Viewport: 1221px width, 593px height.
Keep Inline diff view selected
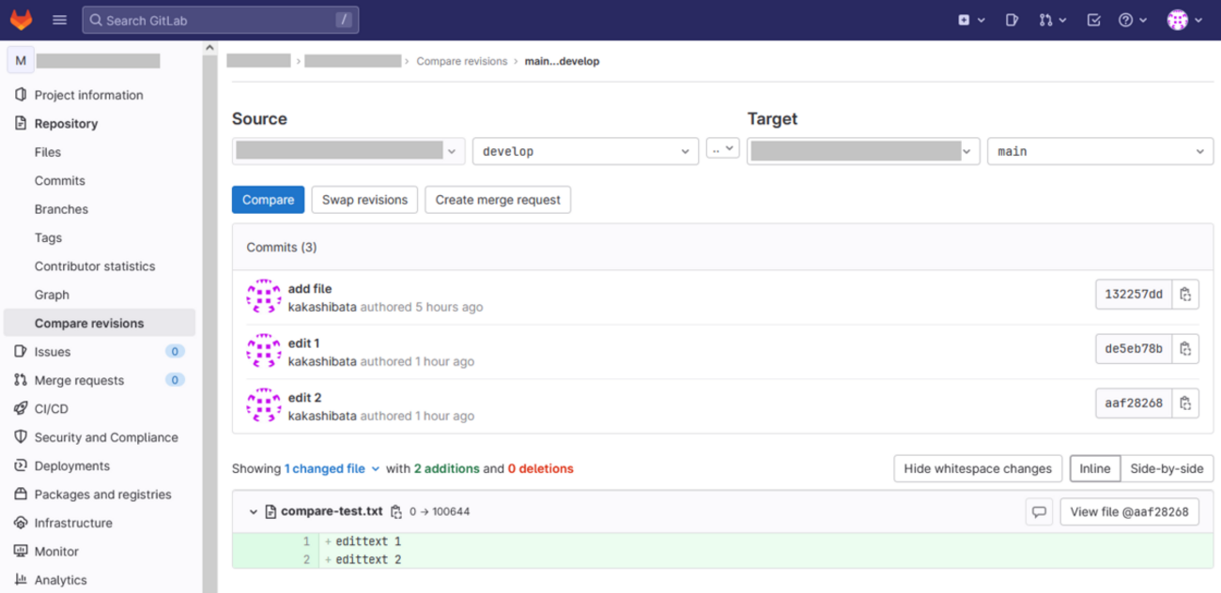coord(1094,468)
